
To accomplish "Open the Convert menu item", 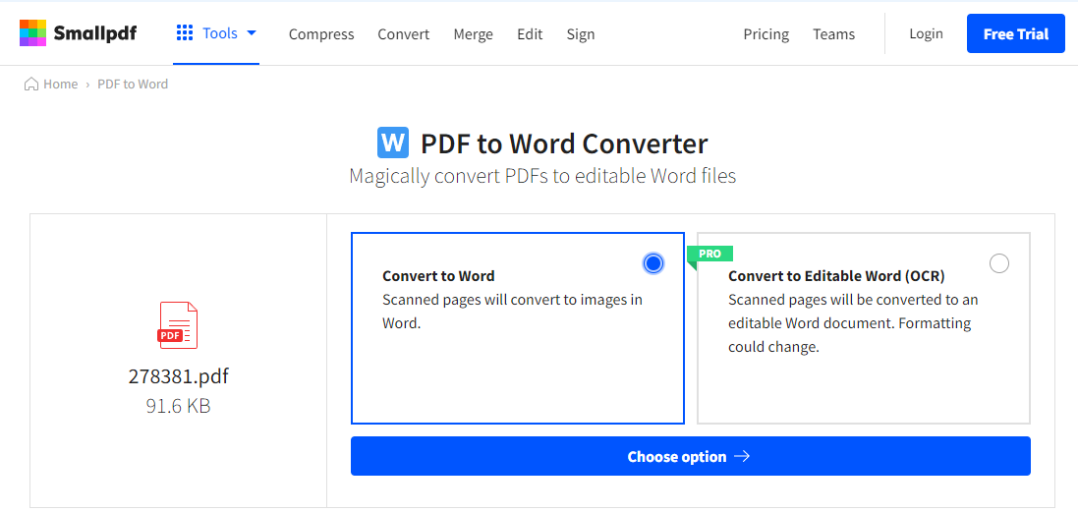I will pyautogui.click(x=404, y=34).
